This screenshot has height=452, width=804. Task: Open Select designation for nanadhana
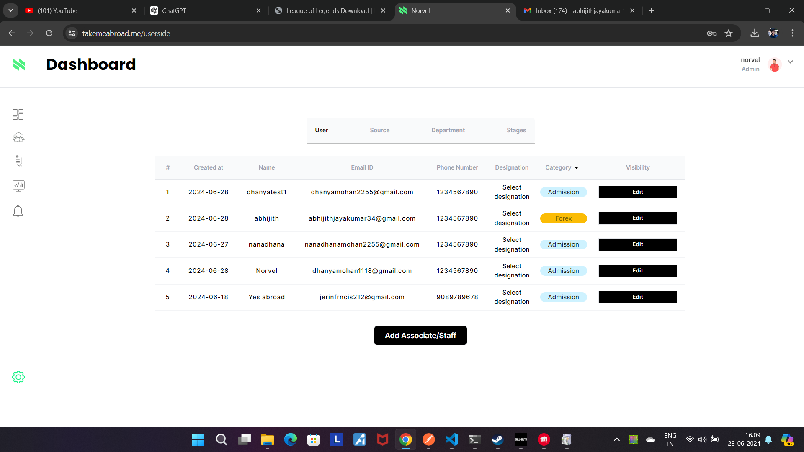pos(512,244)
